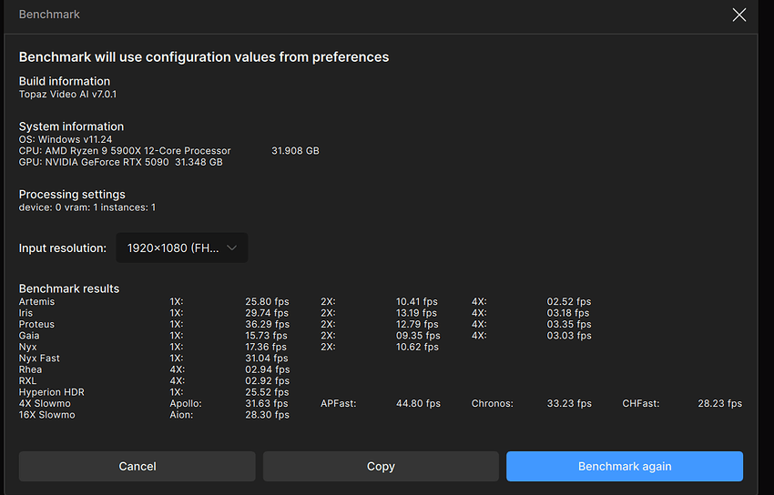Click the Iris 2X 13.19 fps value
This screenshot has width=774, height=495.
[416, 313]
